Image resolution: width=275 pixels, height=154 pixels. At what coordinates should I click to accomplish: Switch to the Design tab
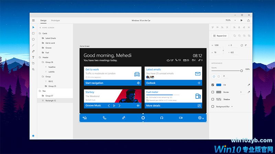(43, 21)
